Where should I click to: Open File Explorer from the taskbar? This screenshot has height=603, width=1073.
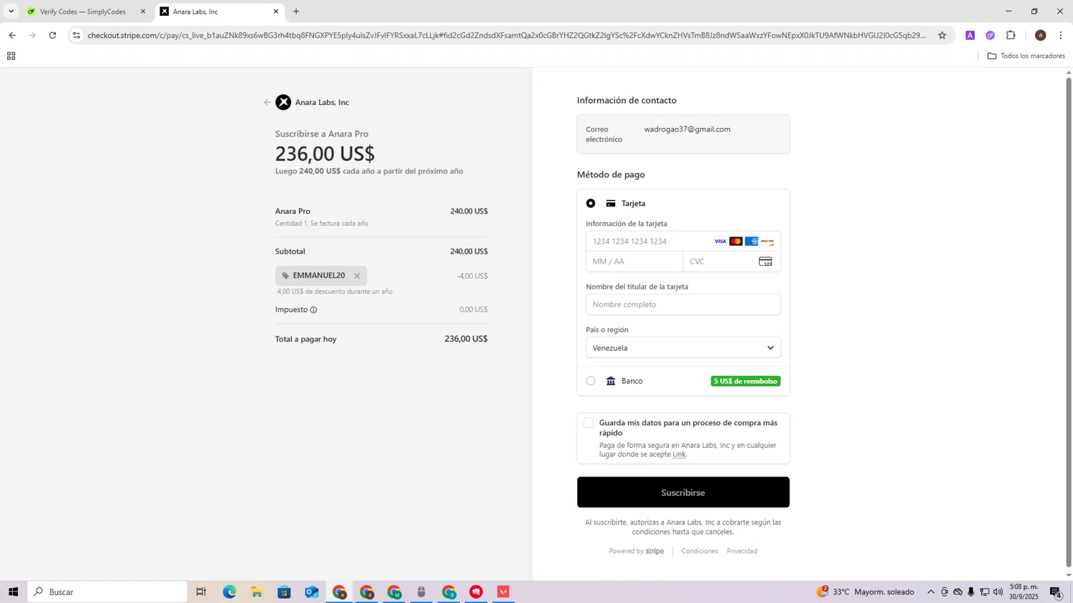(x=257, y=592)
